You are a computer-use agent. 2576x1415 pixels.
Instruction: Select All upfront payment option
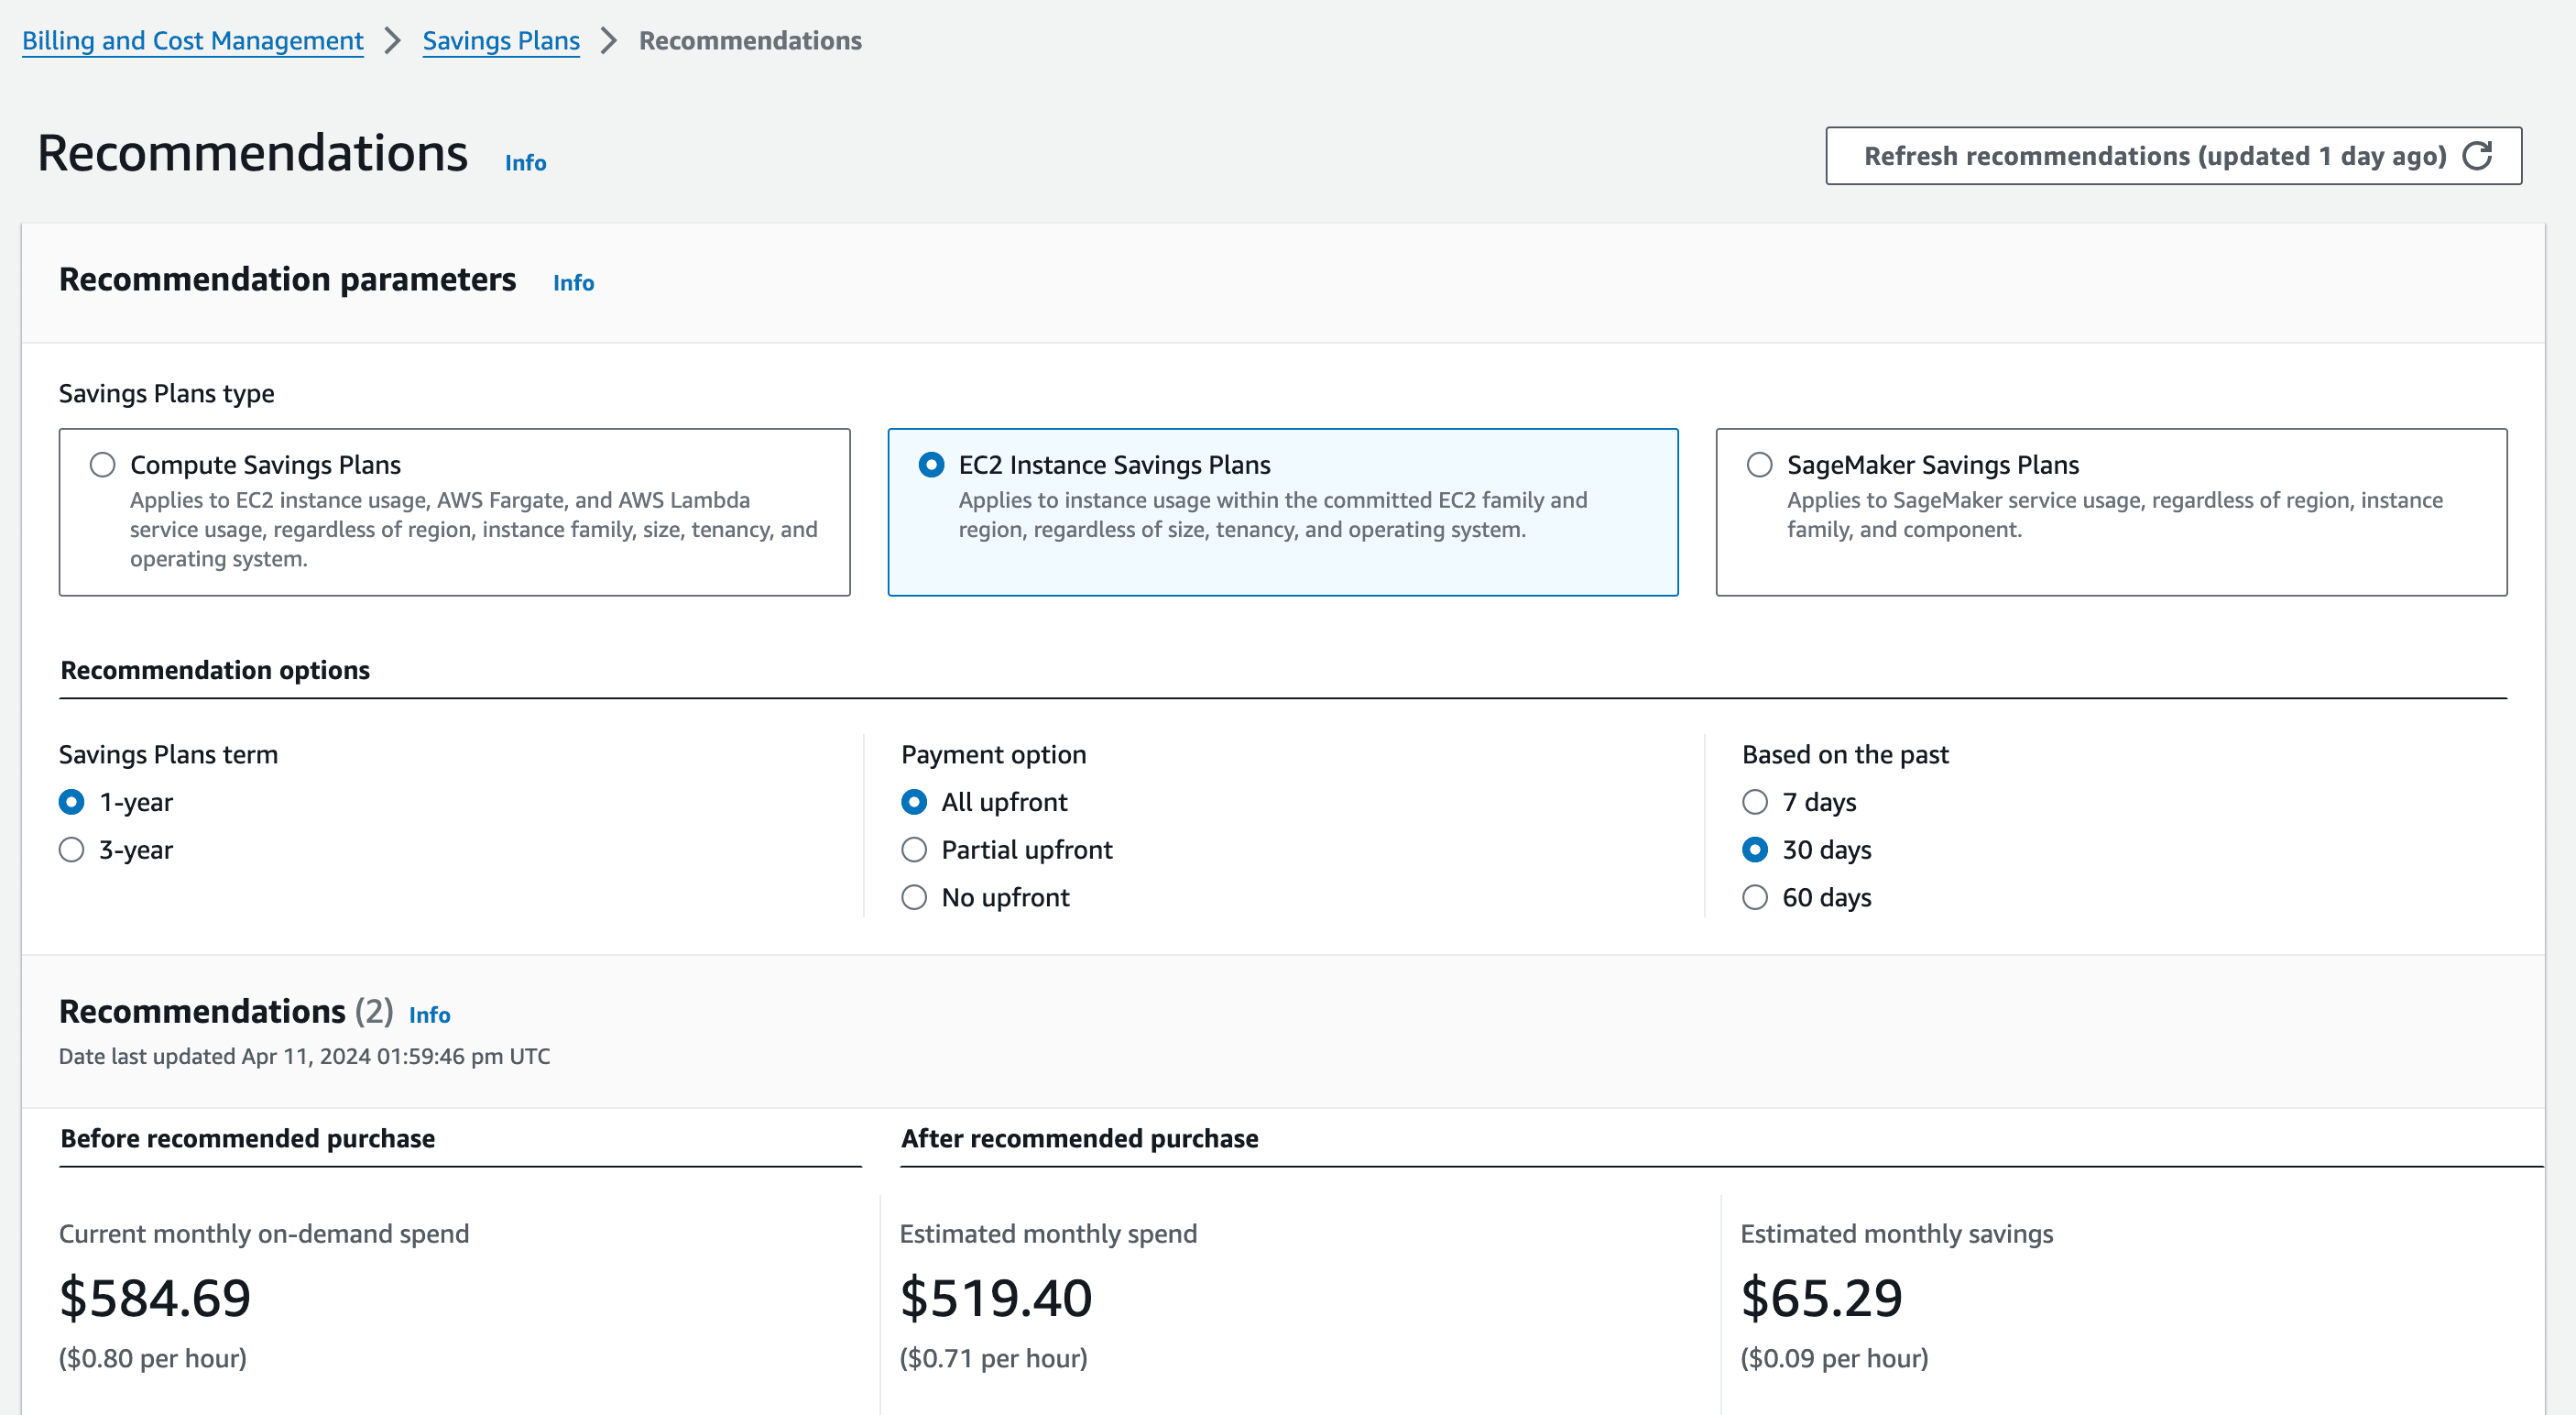coord(914,802)
